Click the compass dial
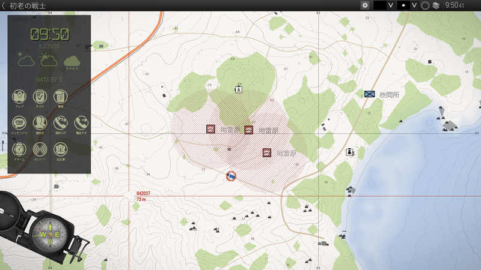Viewport: 481px width, 270px height. point(50,235)
